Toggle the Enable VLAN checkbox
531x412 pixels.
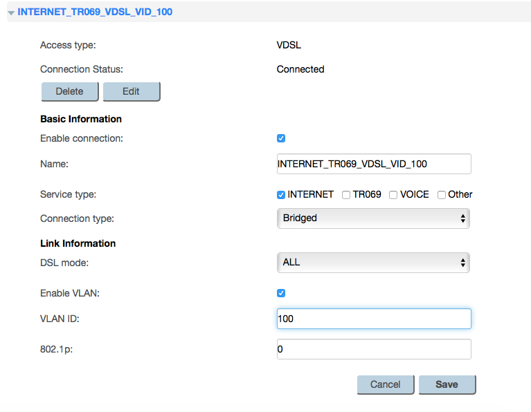click(x=281, y=293)
